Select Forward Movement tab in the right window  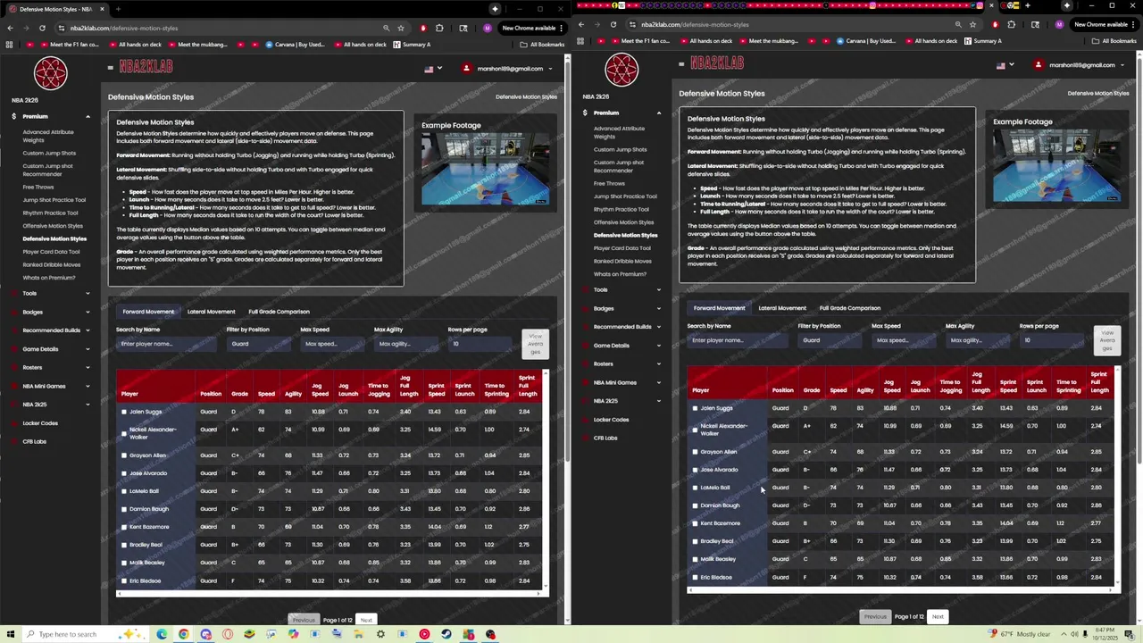pyautogui.click(x=719, y=308)
